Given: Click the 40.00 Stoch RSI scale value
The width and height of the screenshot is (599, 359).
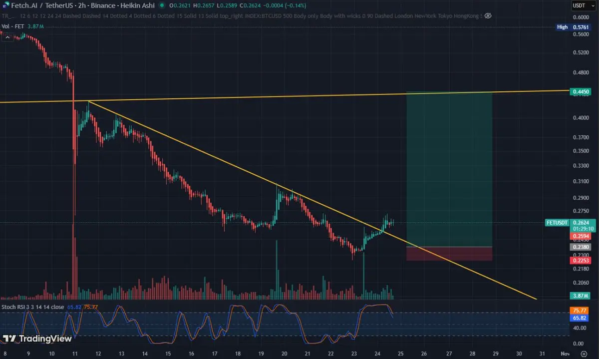Looking at the screenshot, I should [x=580, y=328].
